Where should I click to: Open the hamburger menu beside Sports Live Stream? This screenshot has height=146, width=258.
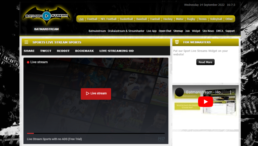pyautogui.click(x=26, y=42)
